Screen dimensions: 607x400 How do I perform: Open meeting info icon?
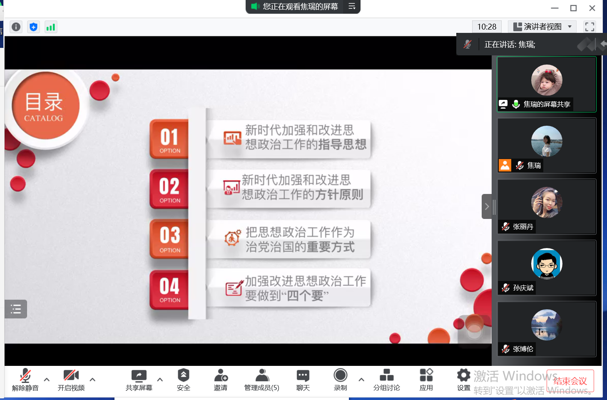(x=16, y=27)
